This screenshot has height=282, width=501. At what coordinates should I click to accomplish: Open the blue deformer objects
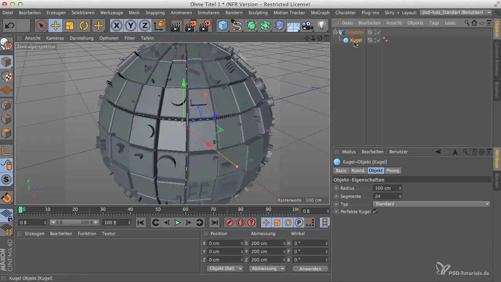pos(279,26)
